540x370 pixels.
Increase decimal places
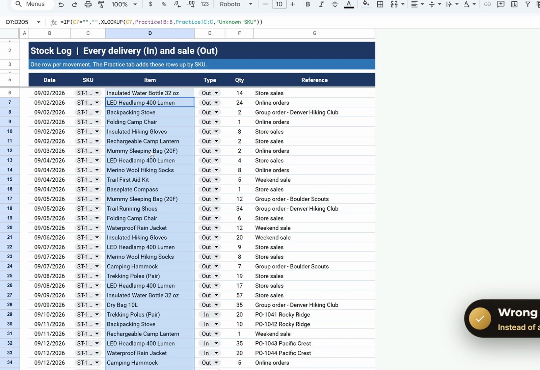coord(191,4)
